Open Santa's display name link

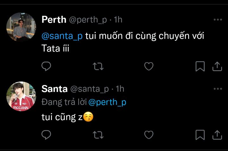54,89
